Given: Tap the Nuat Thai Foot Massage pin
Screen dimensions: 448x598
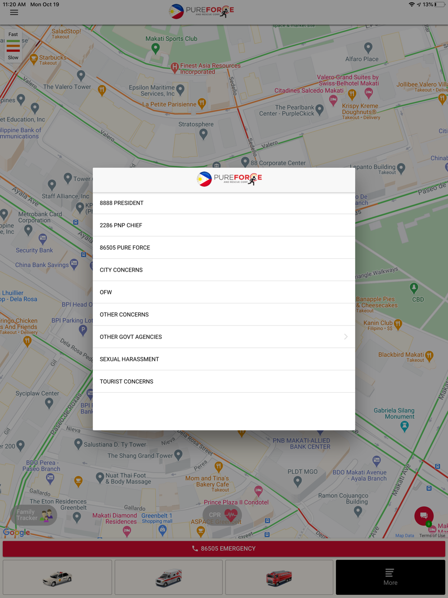Looking at the screenshot, I should point(100,478).
